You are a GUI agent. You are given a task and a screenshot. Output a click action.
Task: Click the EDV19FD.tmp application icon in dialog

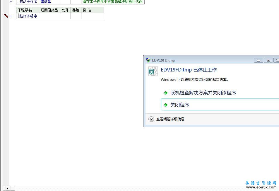coord(153,71)
